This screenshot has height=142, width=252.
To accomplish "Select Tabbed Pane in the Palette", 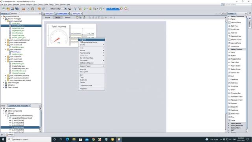I will (235, 22).
